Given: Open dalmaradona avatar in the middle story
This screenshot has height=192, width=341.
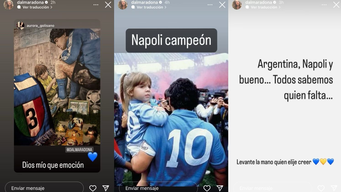Looking at the screenshot, I should pos(123,5).
